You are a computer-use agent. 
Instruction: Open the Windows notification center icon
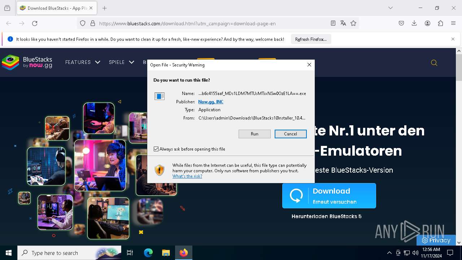[x=450, y=253]
